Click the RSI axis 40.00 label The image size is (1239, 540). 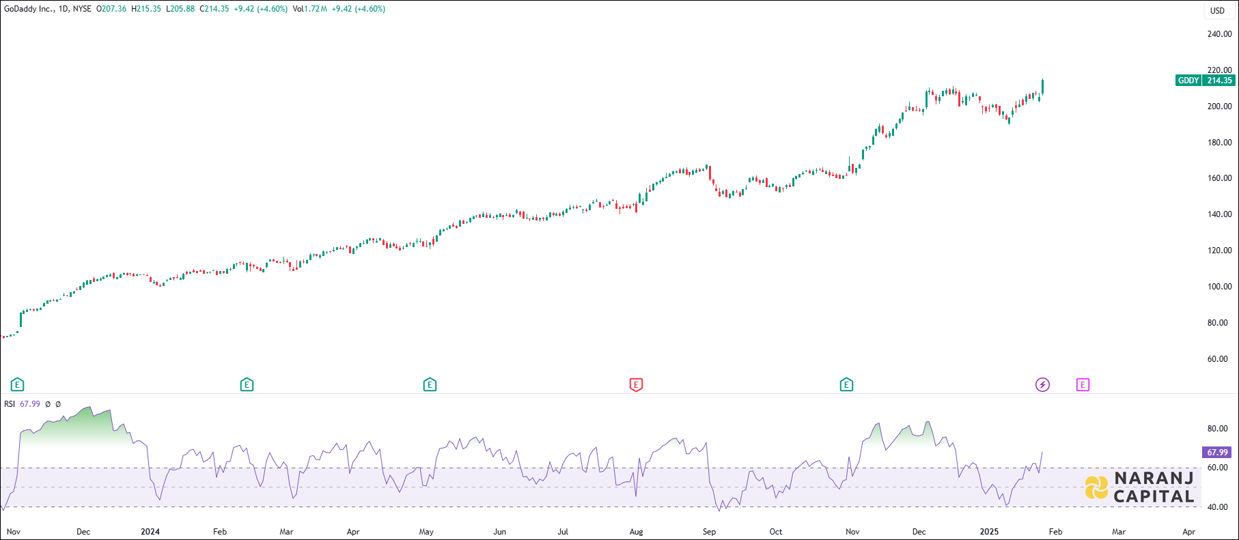point(1217,507)
